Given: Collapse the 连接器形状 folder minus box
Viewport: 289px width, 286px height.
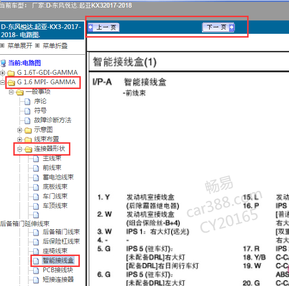Looking at the screenshot, I should (x=19, y=149).
